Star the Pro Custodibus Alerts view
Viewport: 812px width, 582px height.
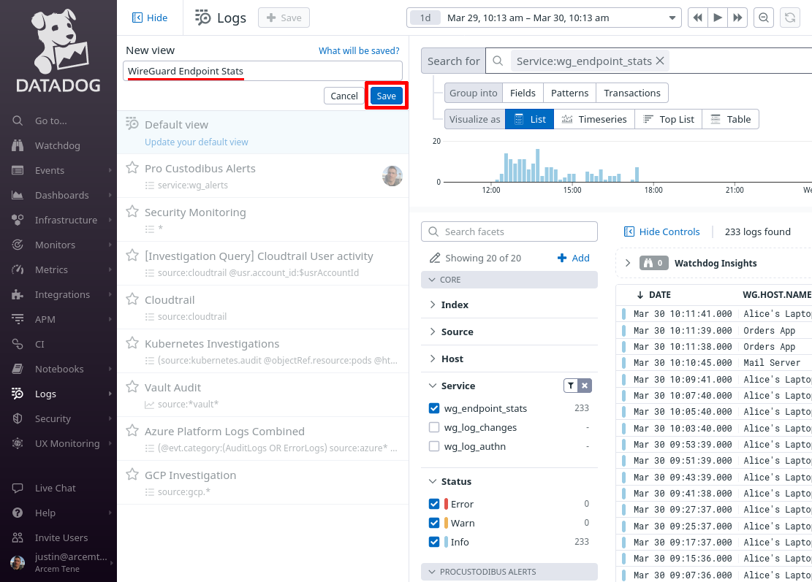tap(132, 168)
